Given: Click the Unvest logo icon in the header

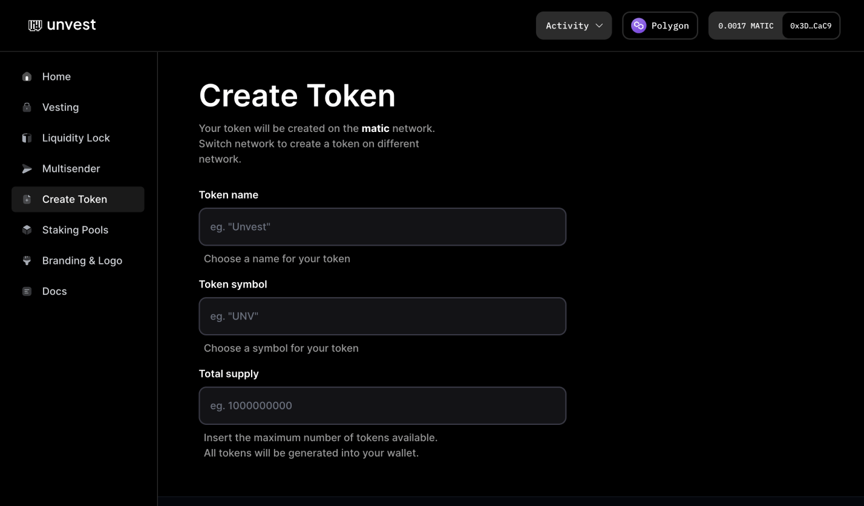Looking at the screenshot, I should (x=35, y=25).
